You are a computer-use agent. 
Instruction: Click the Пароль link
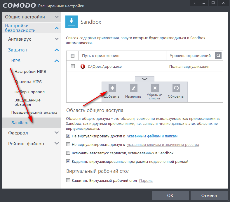click(146, 181)
